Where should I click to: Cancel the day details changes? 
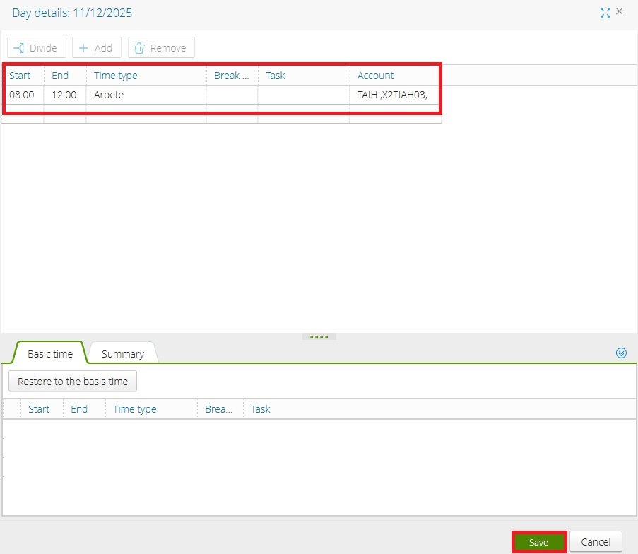(x=596, y=542)
